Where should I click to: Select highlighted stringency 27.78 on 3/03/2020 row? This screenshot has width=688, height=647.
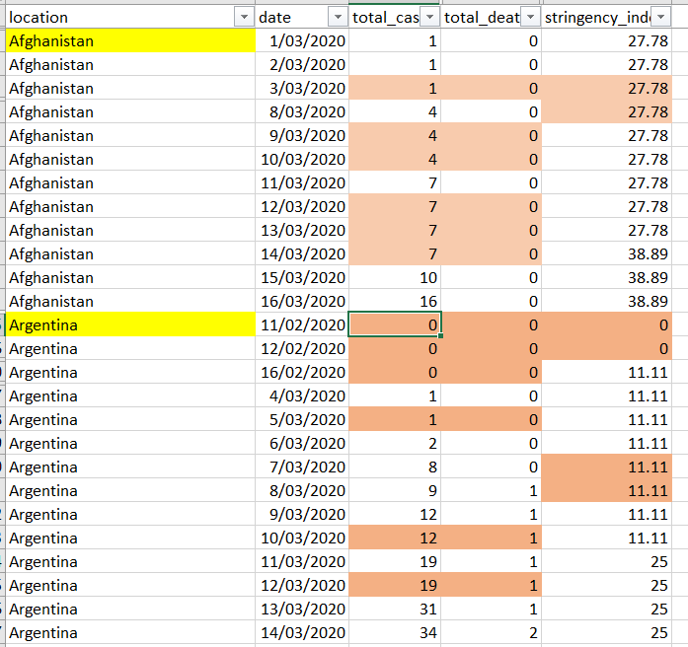pos(607,88)
